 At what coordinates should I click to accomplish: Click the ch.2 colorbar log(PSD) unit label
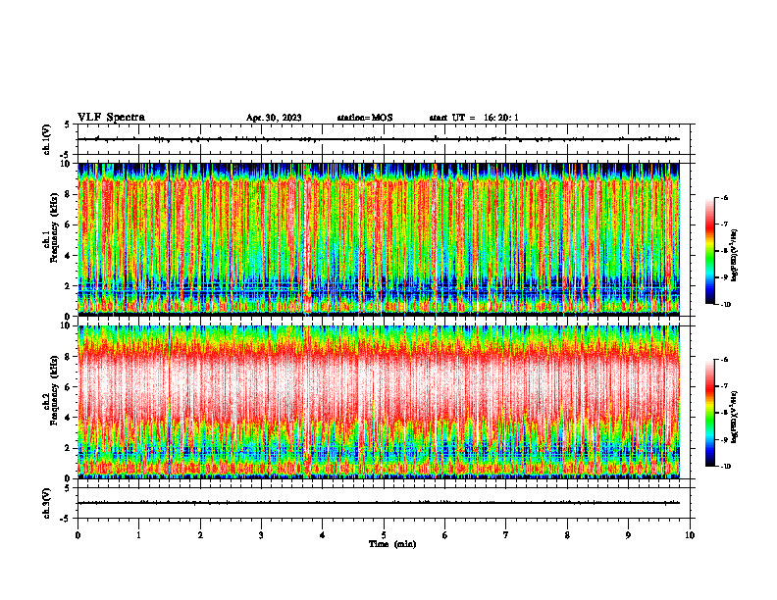pyautogui.click(x=735, y=418)
